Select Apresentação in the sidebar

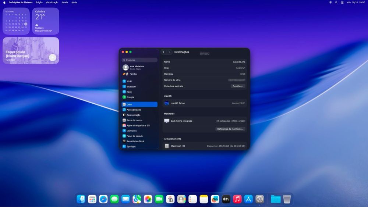pos(139,115)
